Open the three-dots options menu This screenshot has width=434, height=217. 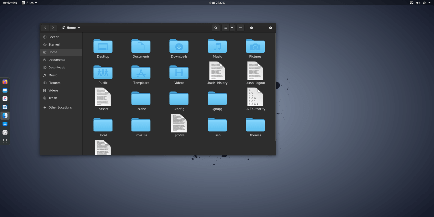click(240, 28)
